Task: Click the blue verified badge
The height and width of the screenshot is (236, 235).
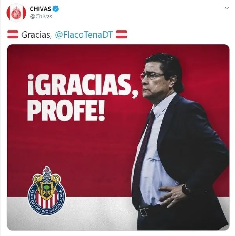Action: pos(56,9)
